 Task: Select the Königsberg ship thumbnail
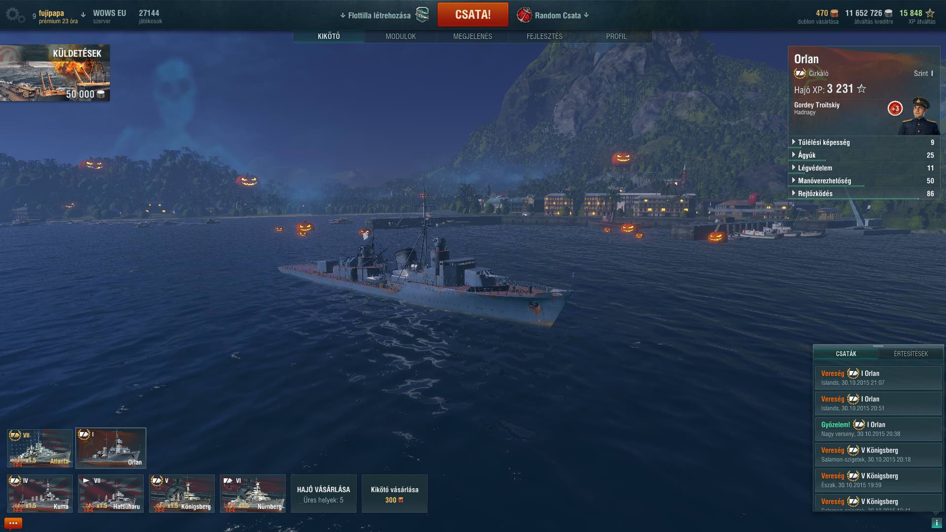[x=182, y=494]
